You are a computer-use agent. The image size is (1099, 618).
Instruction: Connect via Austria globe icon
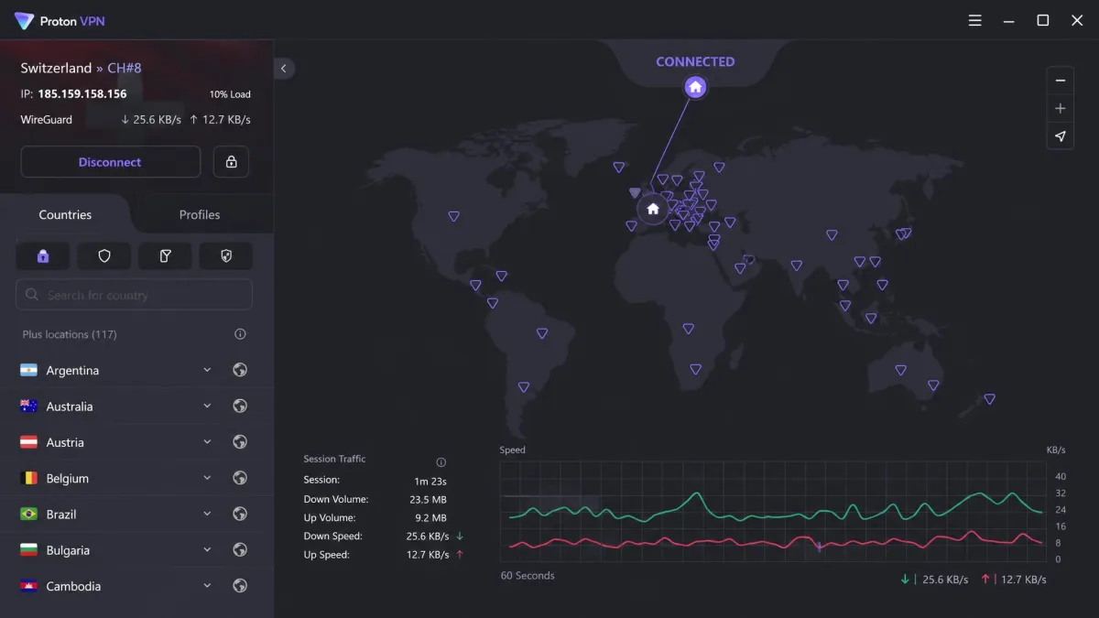point(240,442)
